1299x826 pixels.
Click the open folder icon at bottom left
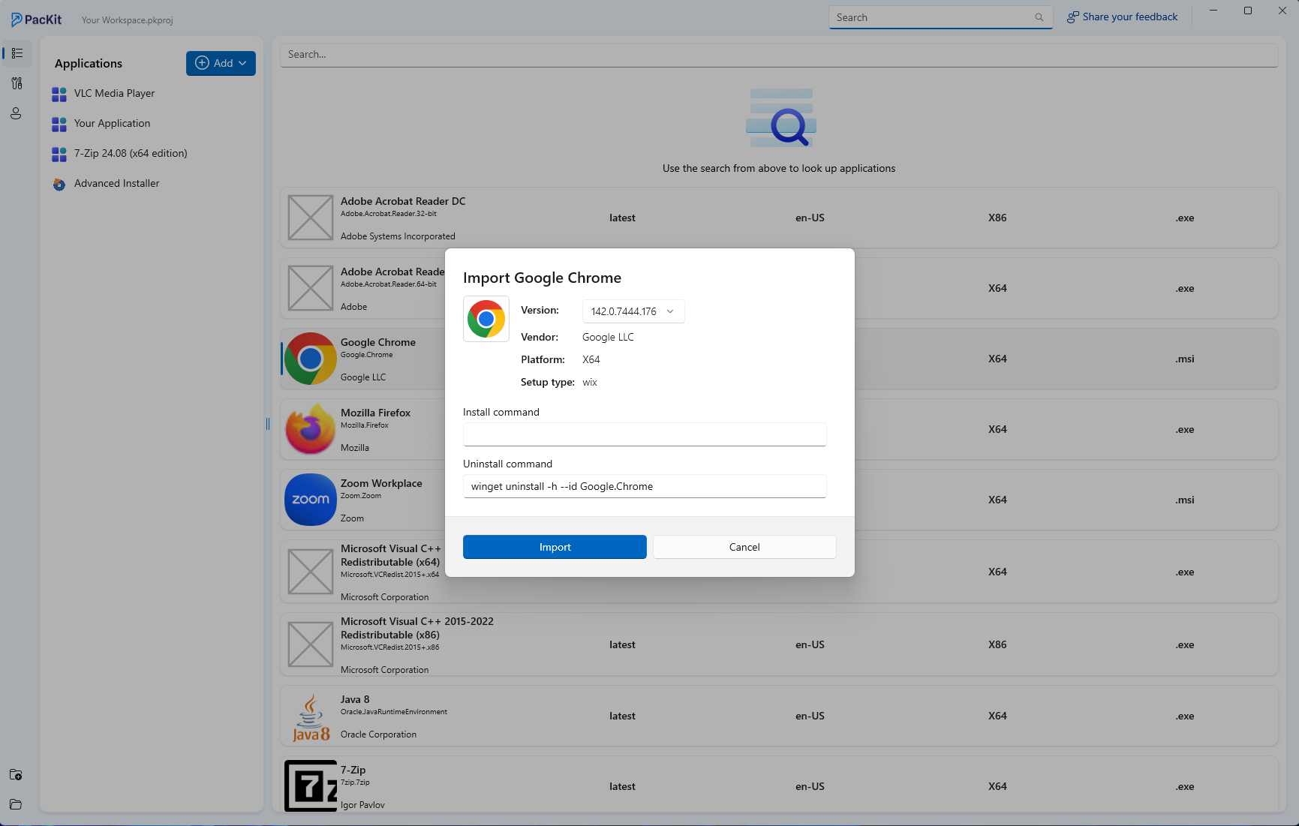[x=16, y=804]
